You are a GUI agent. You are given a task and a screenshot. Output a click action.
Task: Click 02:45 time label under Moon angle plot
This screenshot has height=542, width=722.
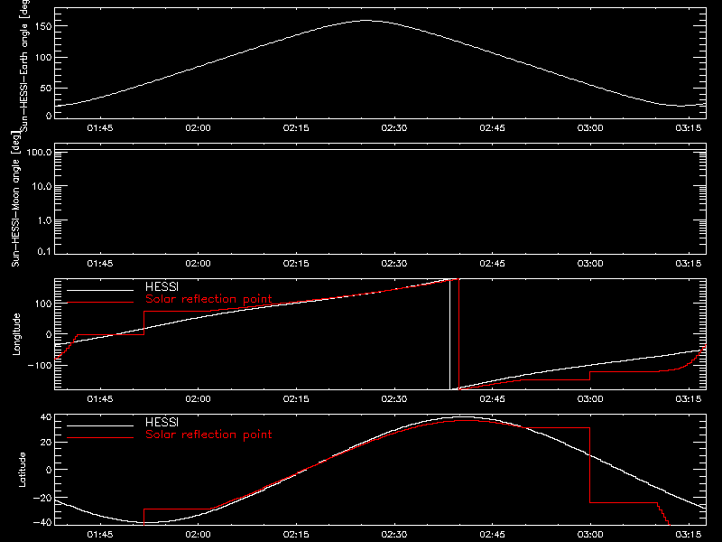pos(492,263)
